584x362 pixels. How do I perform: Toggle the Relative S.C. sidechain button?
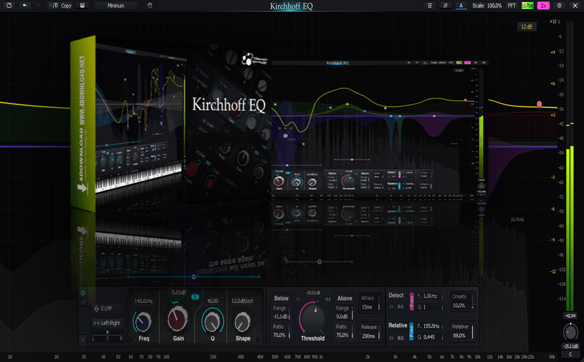(401, 338)
